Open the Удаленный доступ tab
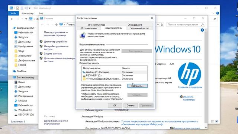Viewport: 238px width, 134px height. (x=140, y=28)
